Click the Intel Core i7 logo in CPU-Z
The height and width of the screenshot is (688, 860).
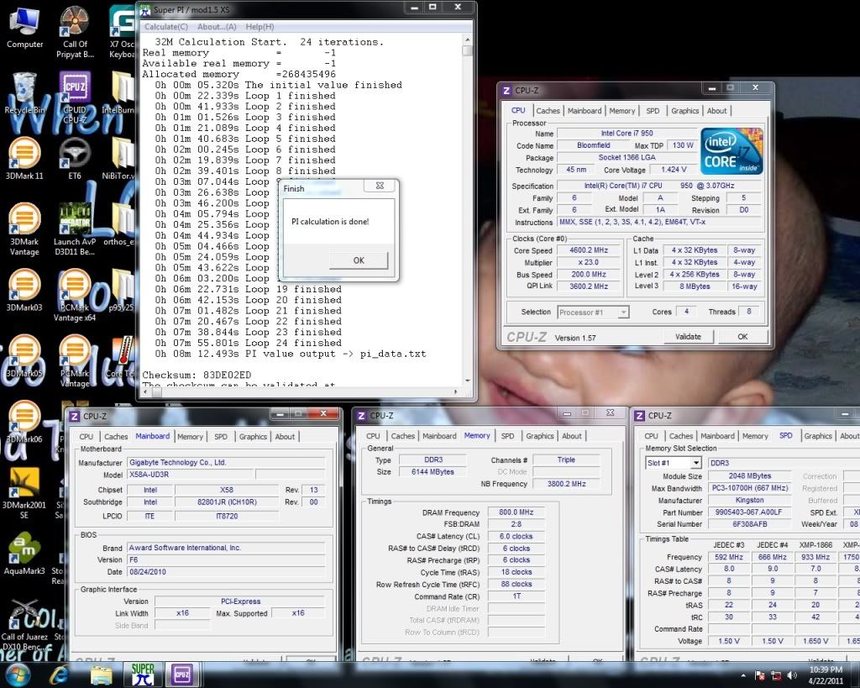(732, 151)
